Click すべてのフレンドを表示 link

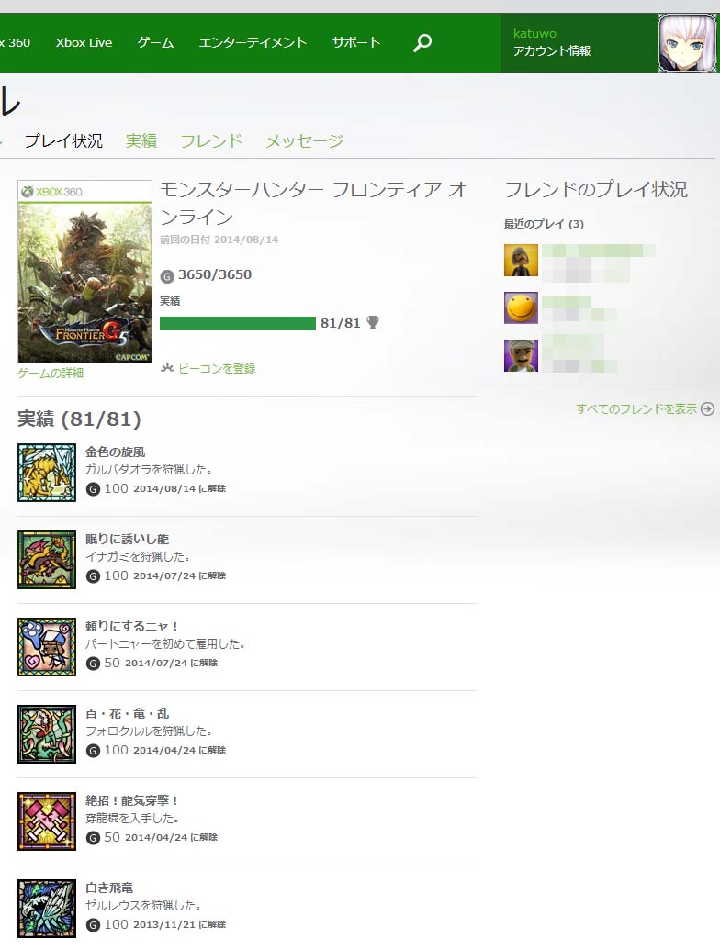click(636, 408)
